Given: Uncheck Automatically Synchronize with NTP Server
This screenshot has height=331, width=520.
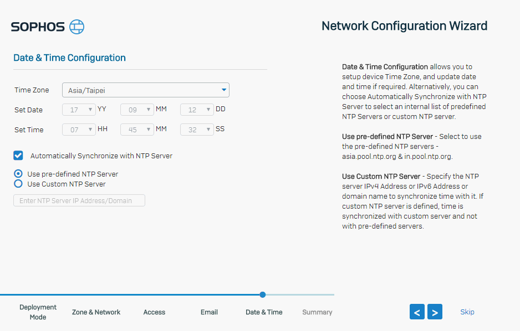Looking at the screenshot, I should pyautogui.click(x=18, y=156).
